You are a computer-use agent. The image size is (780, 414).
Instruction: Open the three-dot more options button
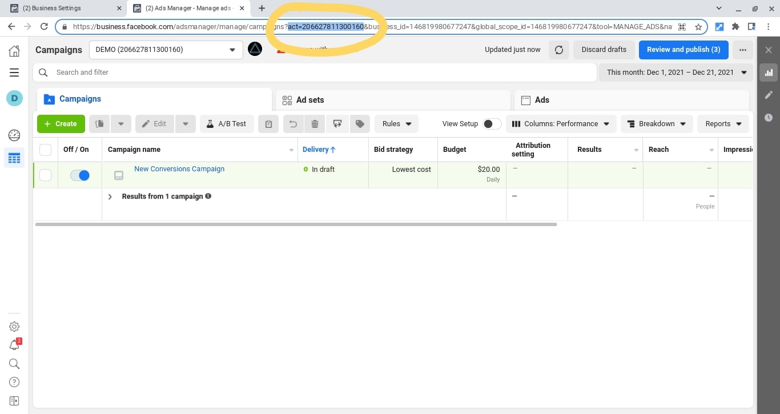click(742, 50)
